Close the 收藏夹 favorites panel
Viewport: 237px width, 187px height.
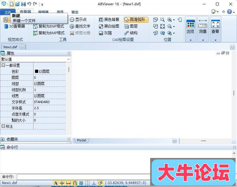(69, 139)
